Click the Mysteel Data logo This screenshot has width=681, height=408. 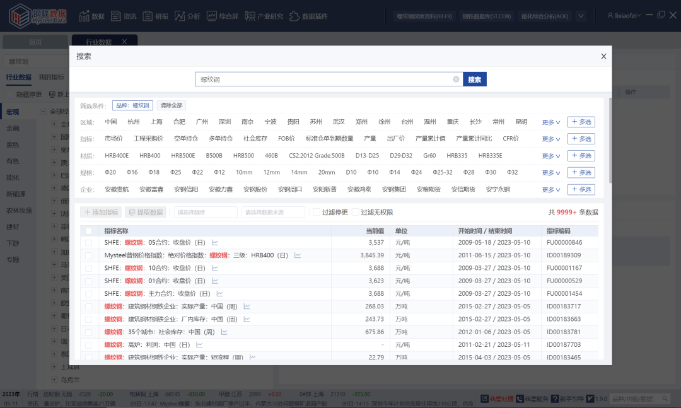37,16
